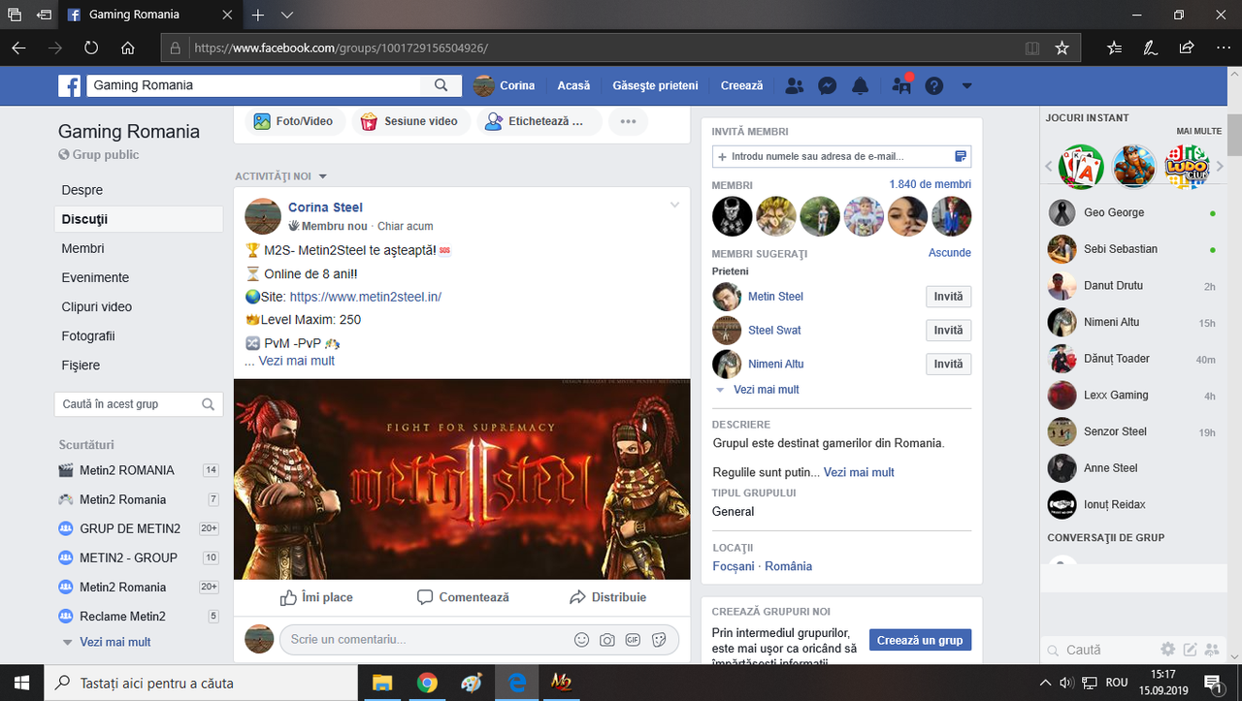Open groups notification icon with red badge
The height and width of the screenshot is (701, 1242).
pyautogui.click(x=901, y=84)
